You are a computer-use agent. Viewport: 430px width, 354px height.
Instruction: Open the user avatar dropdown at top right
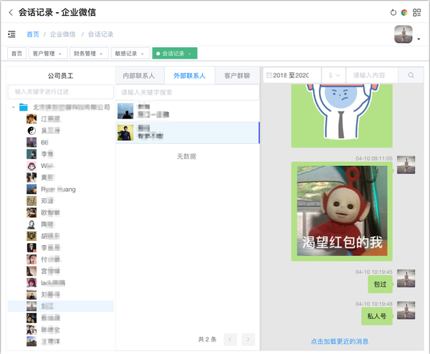coord(419,39)
